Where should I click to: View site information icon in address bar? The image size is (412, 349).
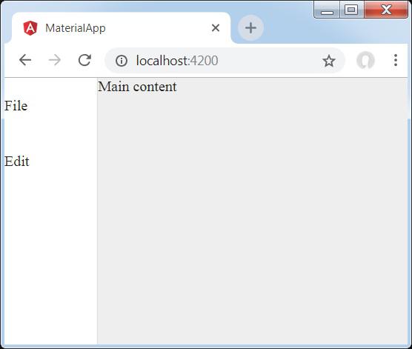pos(122,61)
